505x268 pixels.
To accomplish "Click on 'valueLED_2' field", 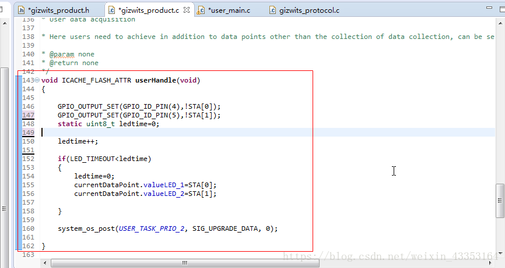I will 164,194.
